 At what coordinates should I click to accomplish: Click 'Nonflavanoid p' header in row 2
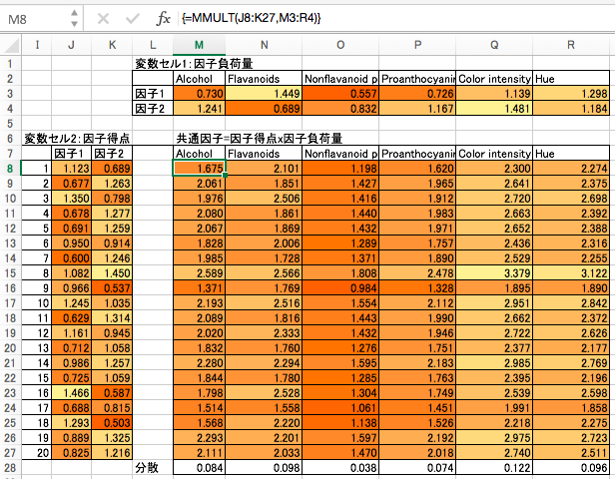point(340,79)
